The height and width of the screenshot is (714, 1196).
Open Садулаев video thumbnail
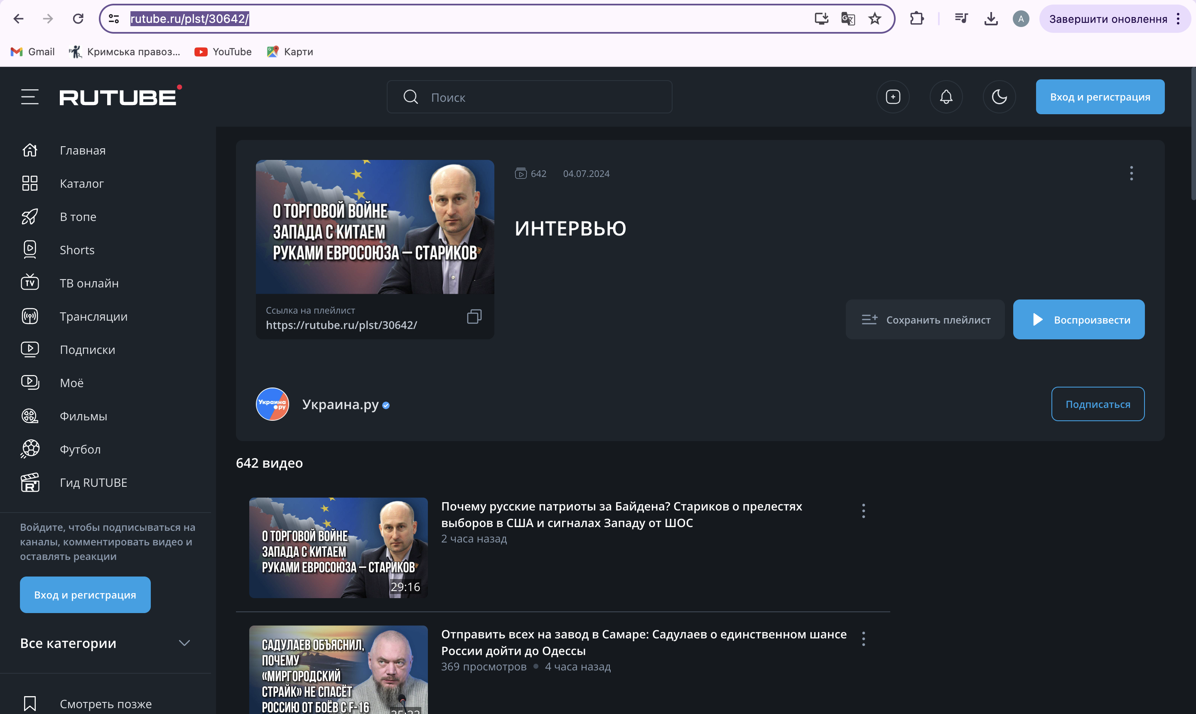(x=338, y=670)
